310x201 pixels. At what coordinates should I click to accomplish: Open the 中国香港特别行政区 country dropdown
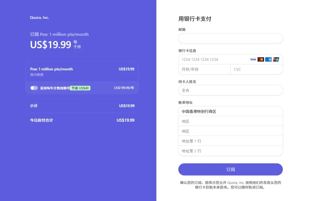click(230, 112)
